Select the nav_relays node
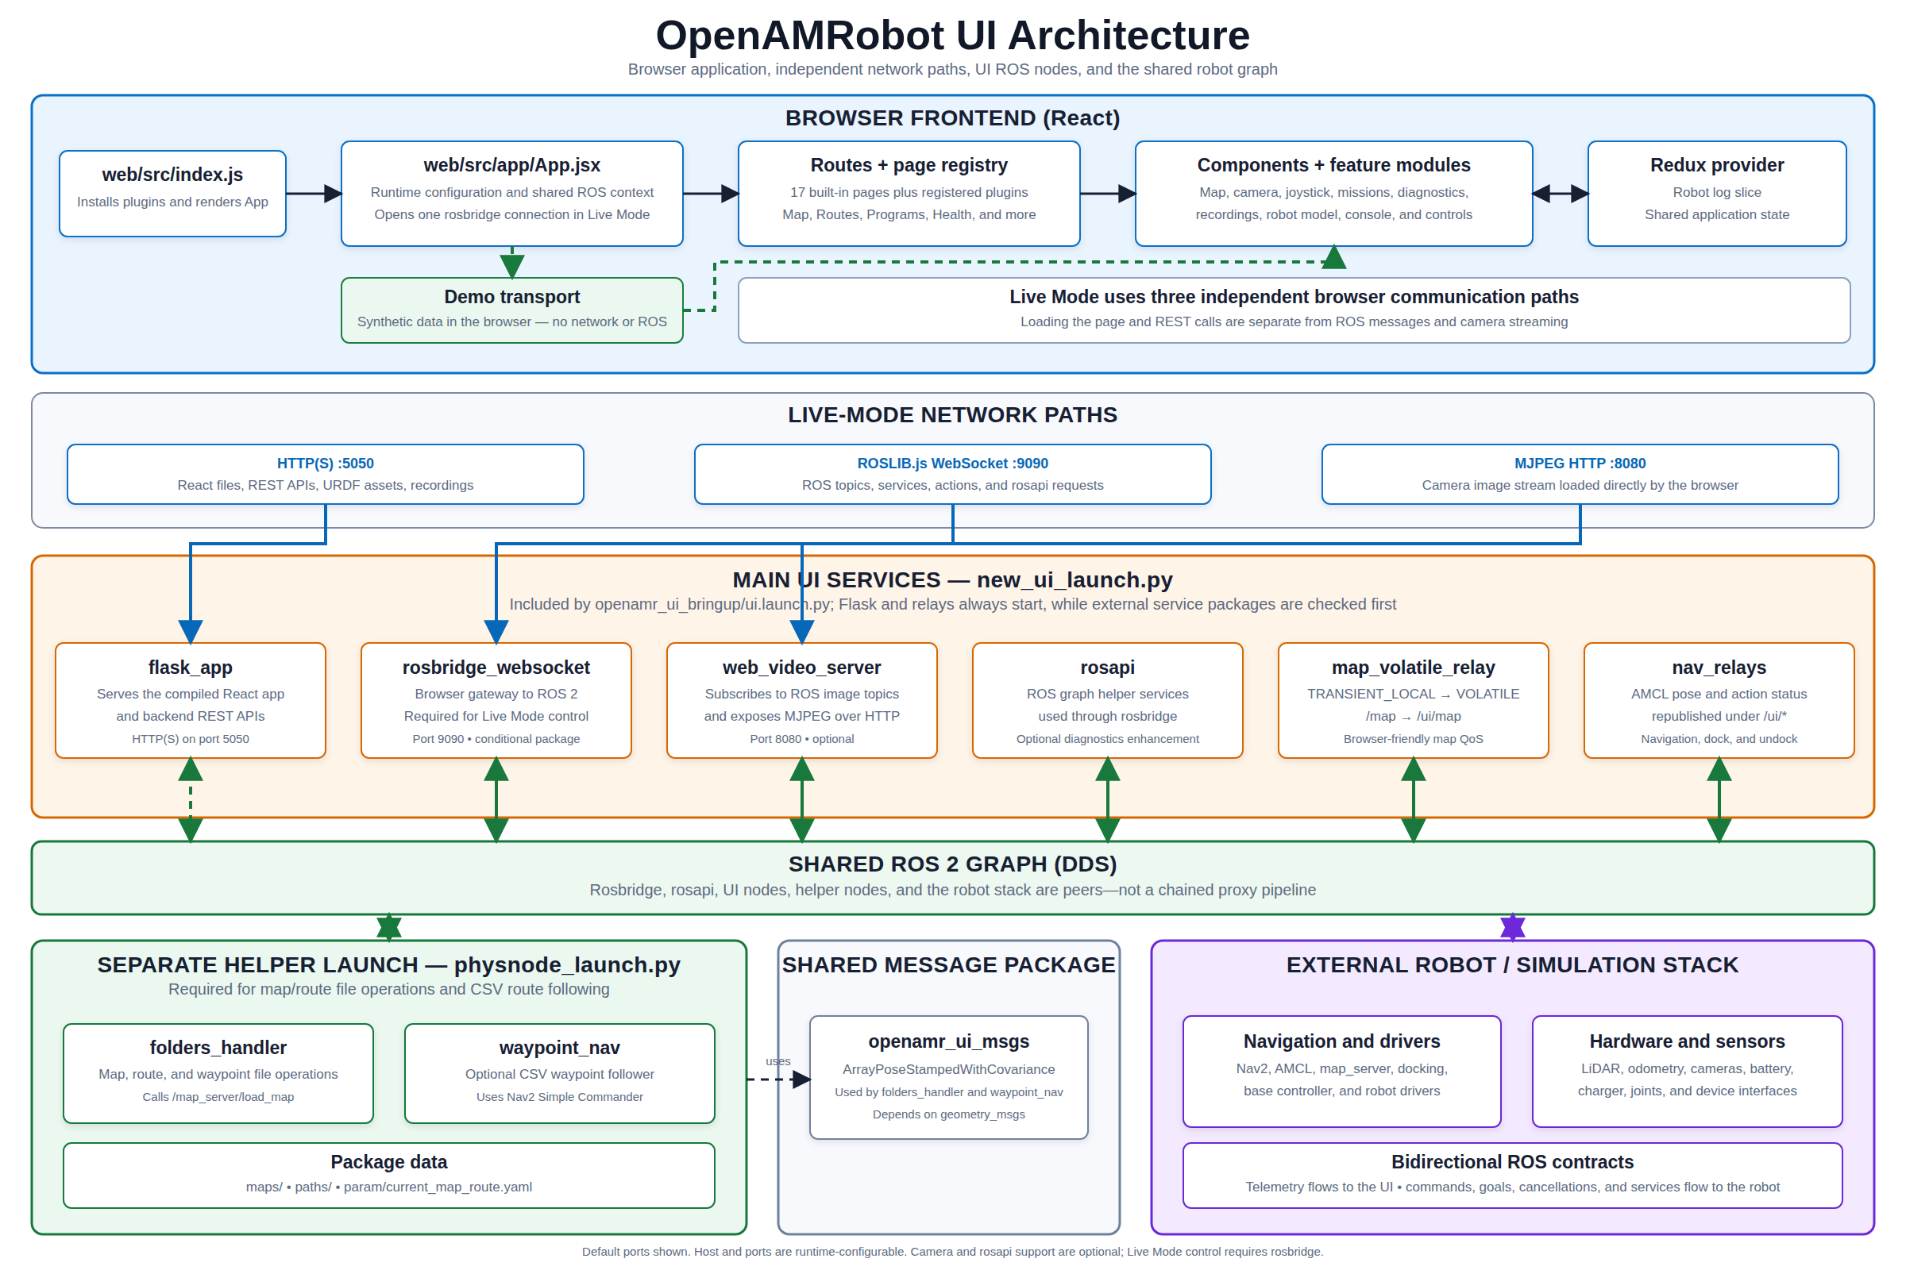The height and width of the screenshot is (1270, 1906). [1719, 701]
